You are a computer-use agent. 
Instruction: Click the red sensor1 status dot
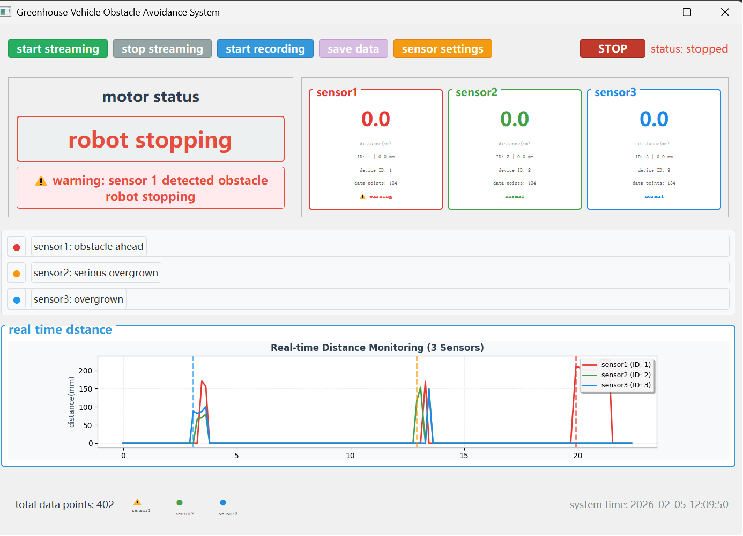17,247
